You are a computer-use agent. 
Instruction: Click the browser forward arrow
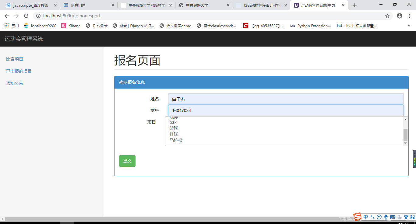coord(16,16)
